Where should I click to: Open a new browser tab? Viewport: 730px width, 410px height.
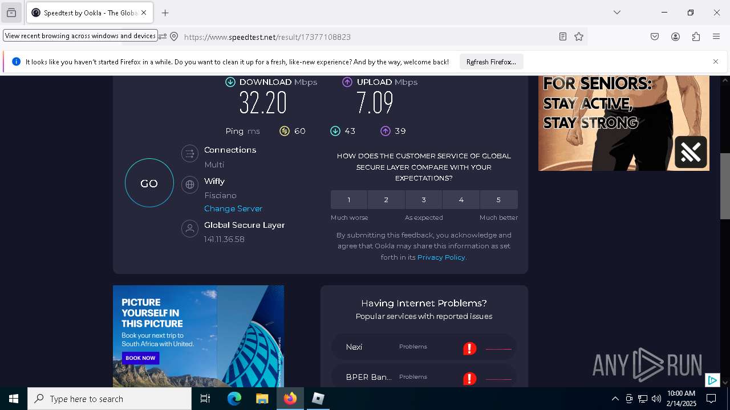tap(165, 13)
